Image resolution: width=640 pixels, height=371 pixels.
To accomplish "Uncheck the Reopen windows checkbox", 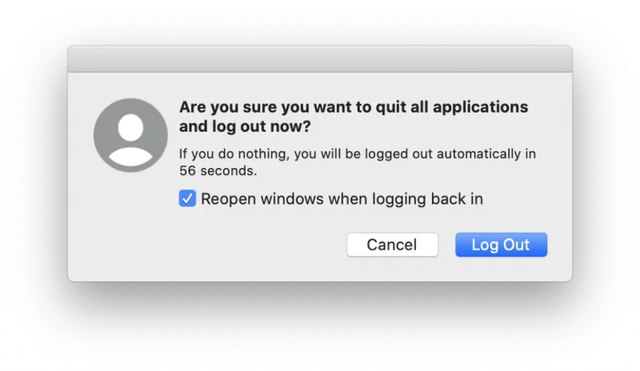I will coord(187,198).
